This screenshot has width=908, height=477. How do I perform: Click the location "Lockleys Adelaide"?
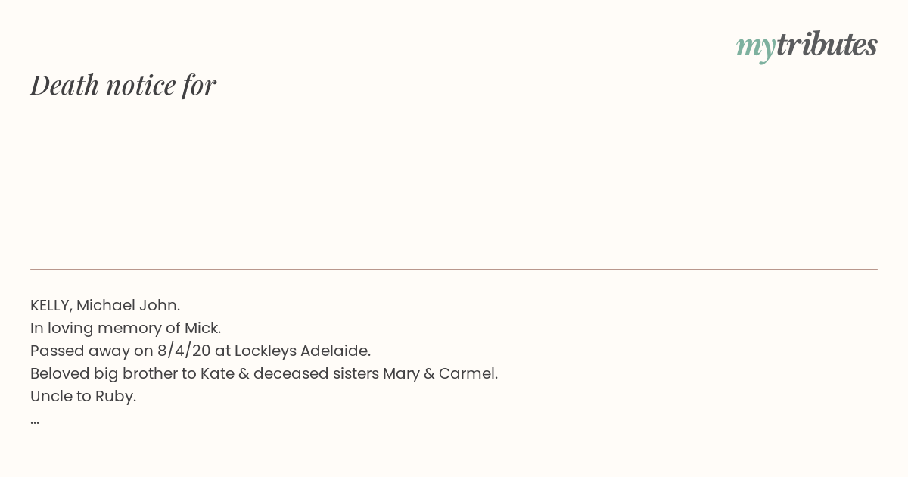[x=303, y=351]
